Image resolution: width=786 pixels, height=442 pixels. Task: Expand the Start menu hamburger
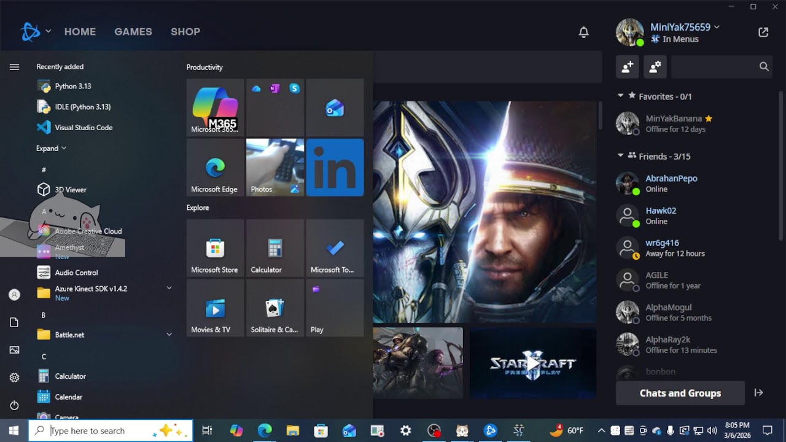14,67
